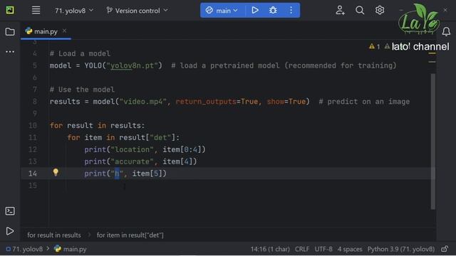Image resolution: width=456 pixels, height=256 pixels.
Task: Open the Notifications bell
Action: click(x=446, y=31)
